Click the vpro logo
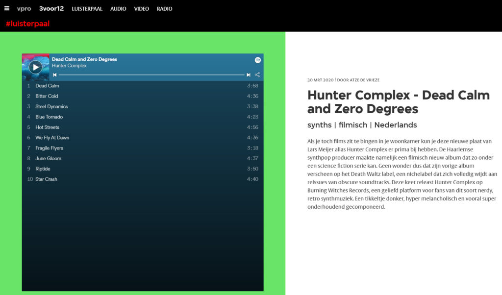502x295 pixels. click(x=24, y=9)
